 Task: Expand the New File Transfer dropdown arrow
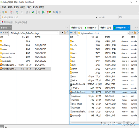(19, 12)
